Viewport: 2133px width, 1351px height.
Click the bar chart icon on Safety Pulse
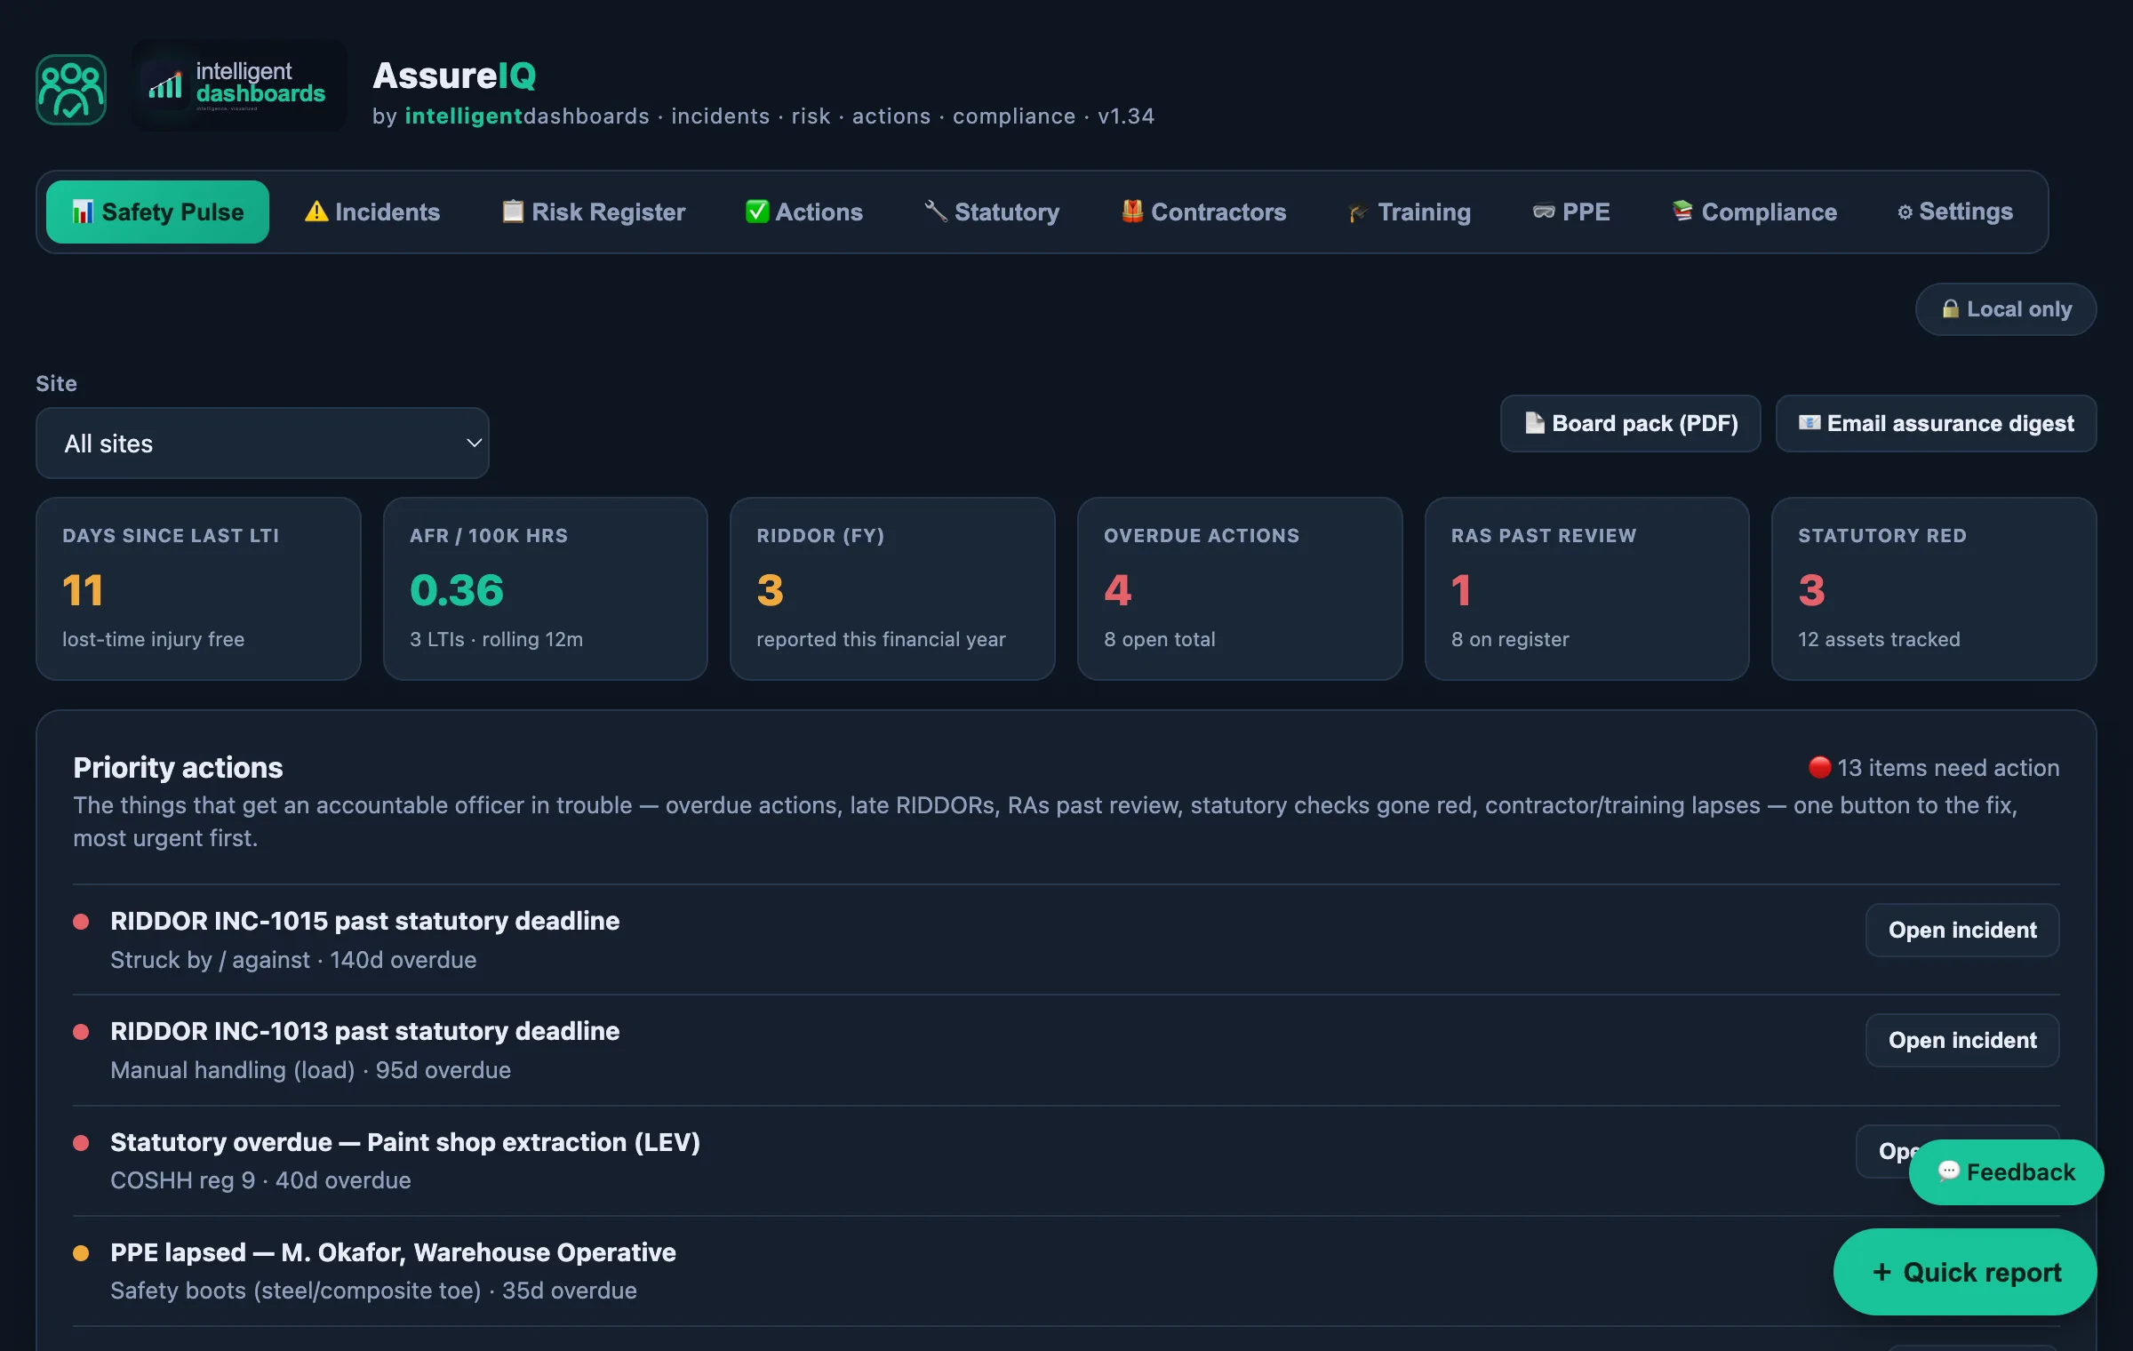point(83,212)
